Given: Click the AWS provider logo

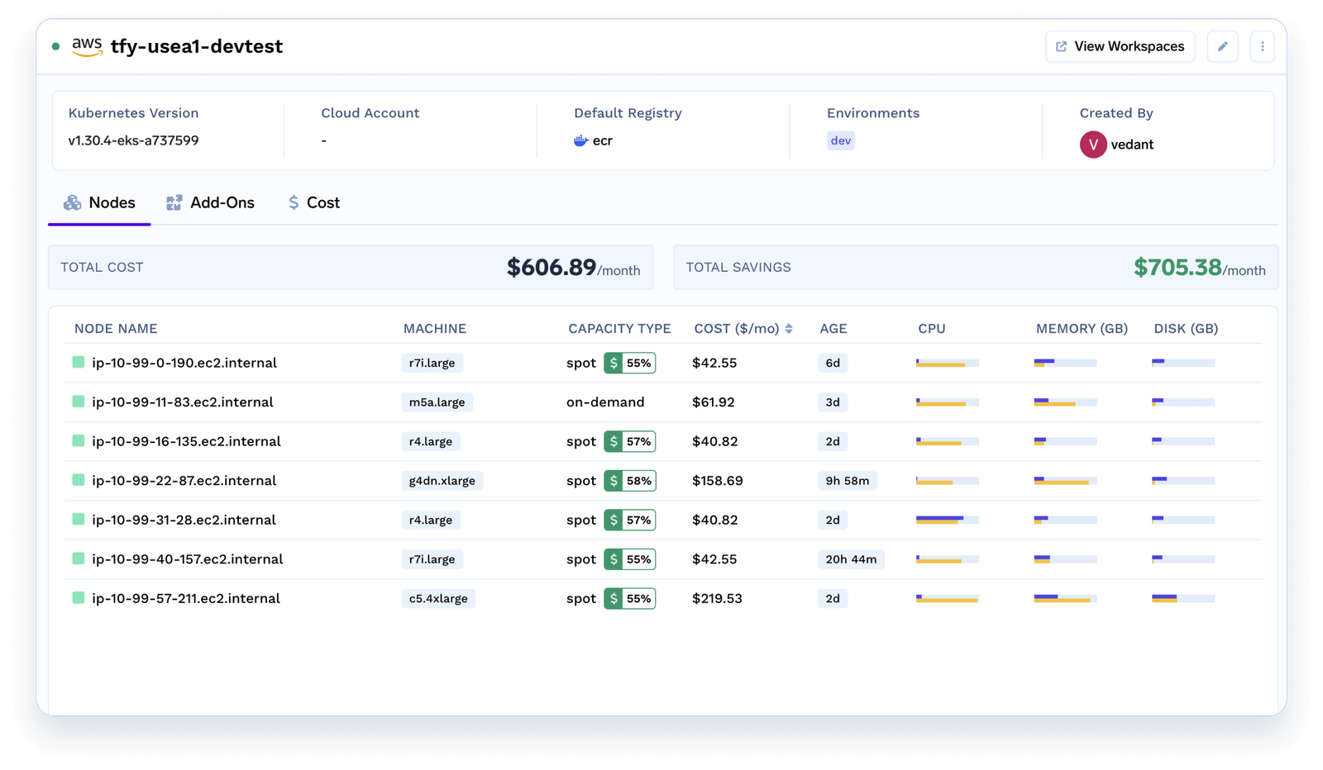Looking at the screenshot, I should click(86, 47).
